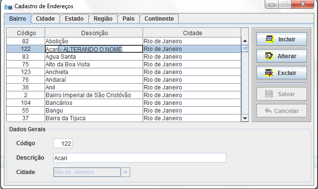Sort by the Código column header

[26, 33]
